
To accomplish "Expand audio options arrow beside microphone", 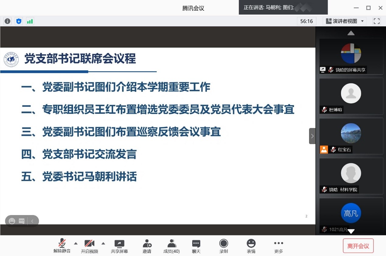I will coord(76,243).
